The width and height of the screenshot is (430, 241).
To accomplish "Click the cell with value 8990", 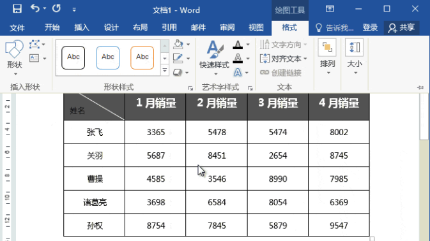I will point(278,179).
